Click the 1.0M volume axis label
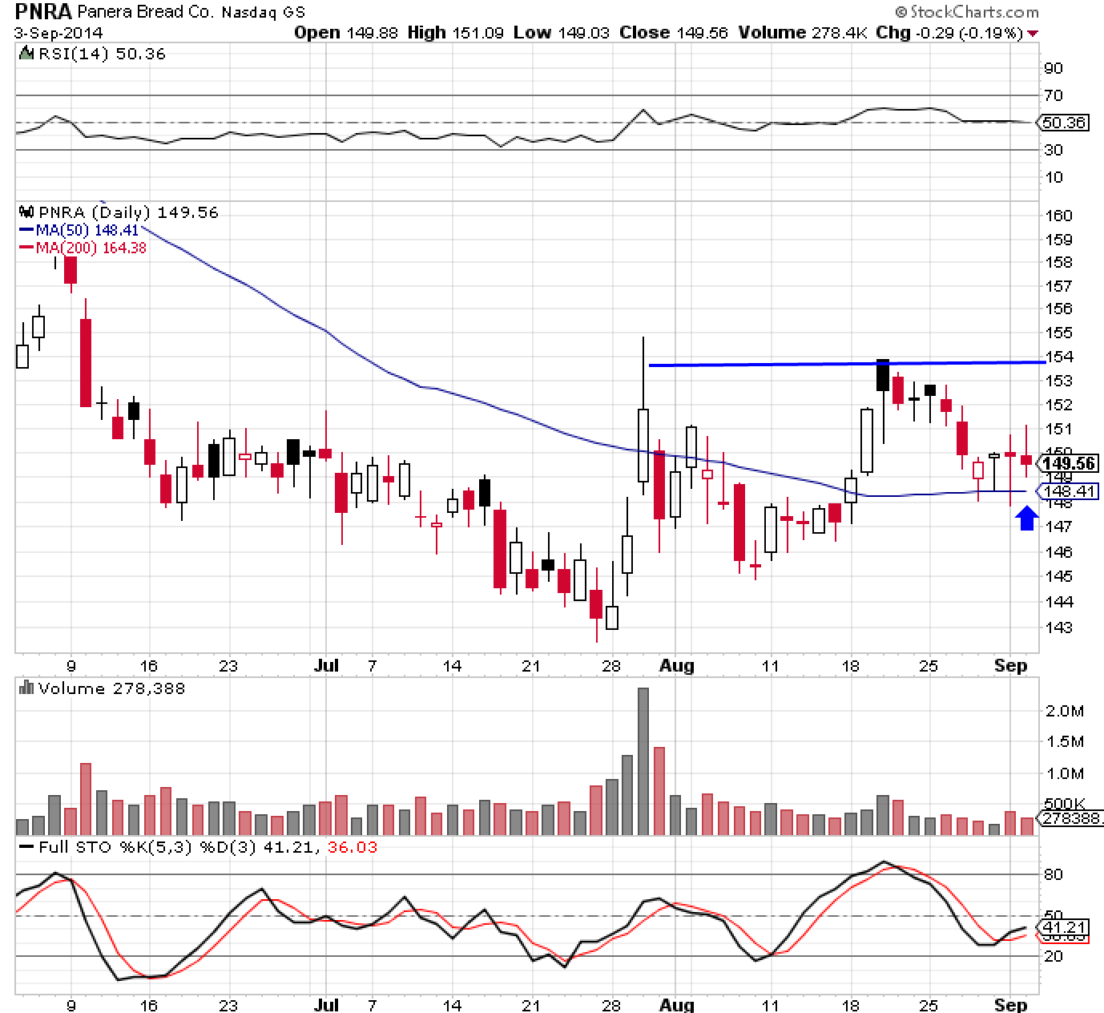Screen dimensions: 1104x1013 click(x=1065, y=773)
